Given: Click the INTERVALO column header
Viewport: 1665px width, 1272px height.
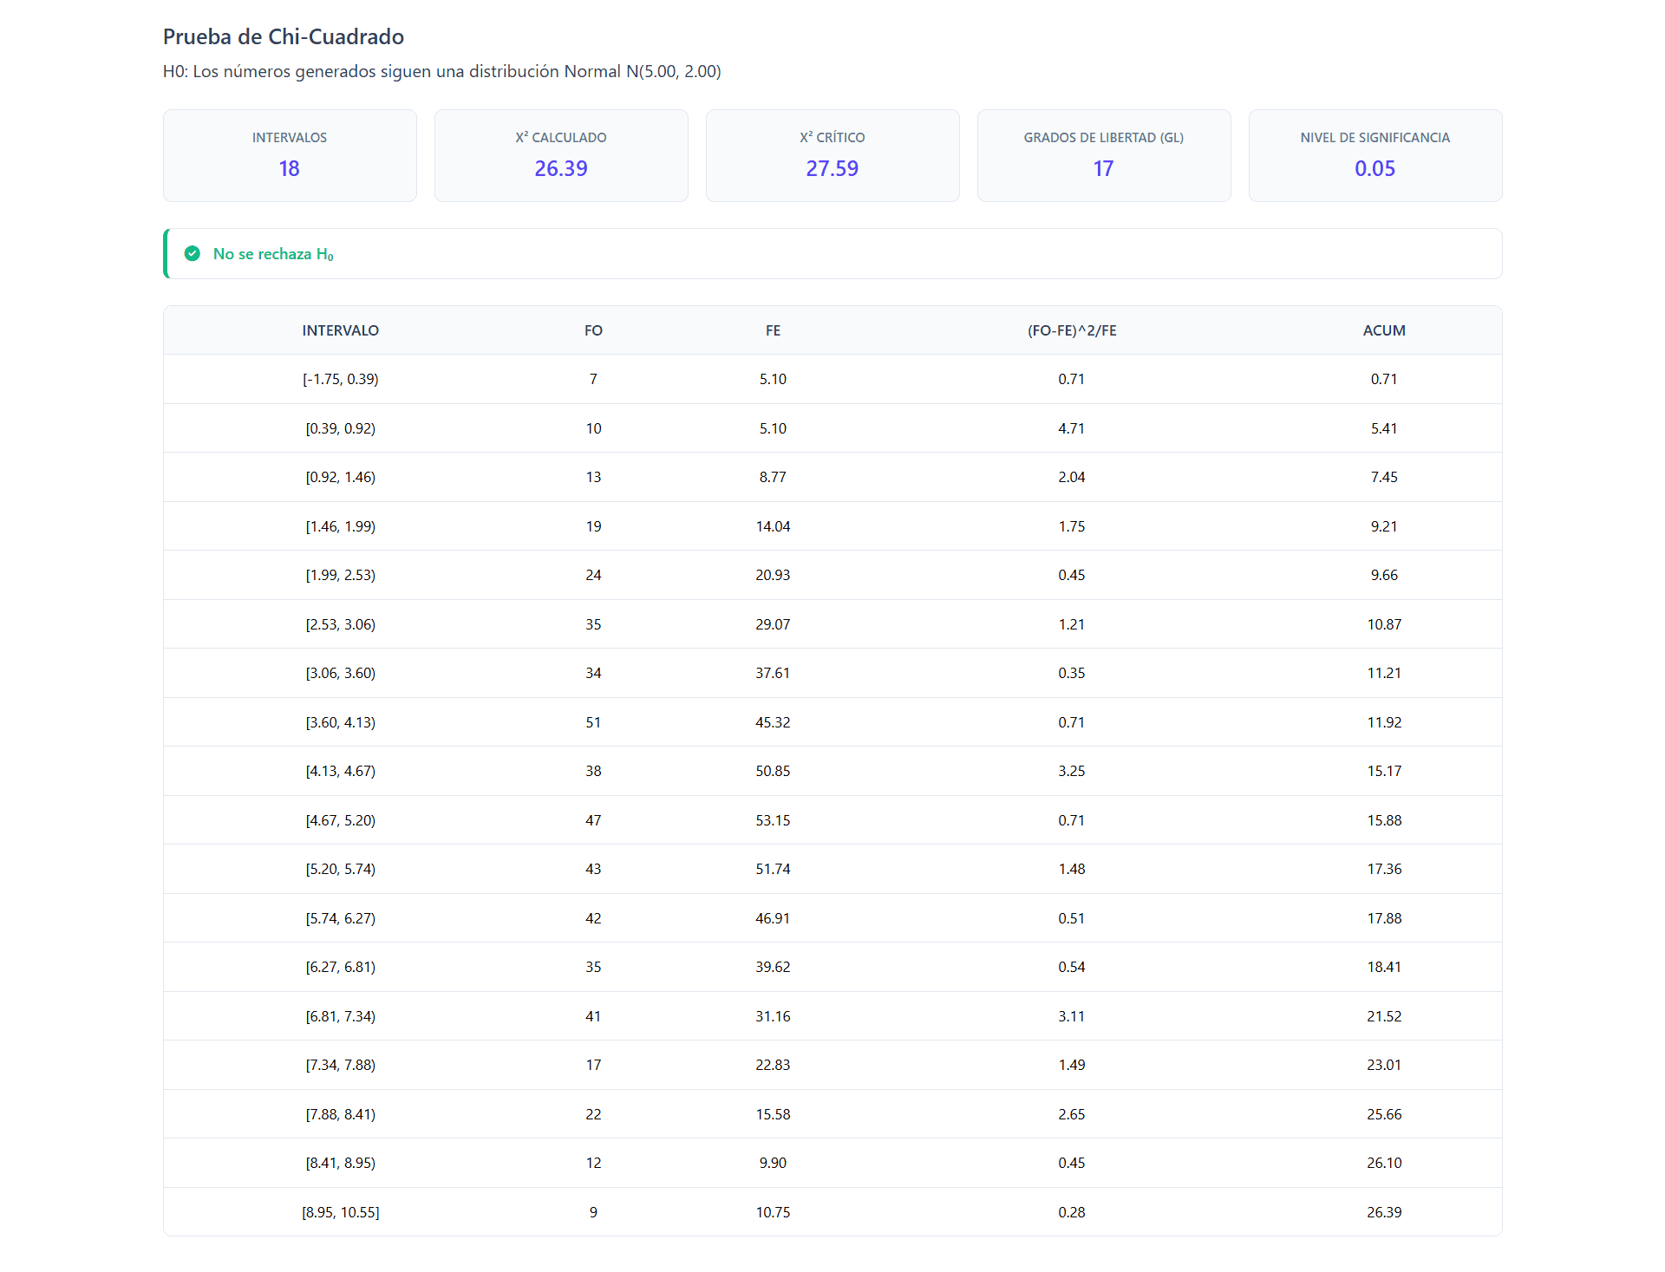Looking at the screenshot, I should 341,330.
